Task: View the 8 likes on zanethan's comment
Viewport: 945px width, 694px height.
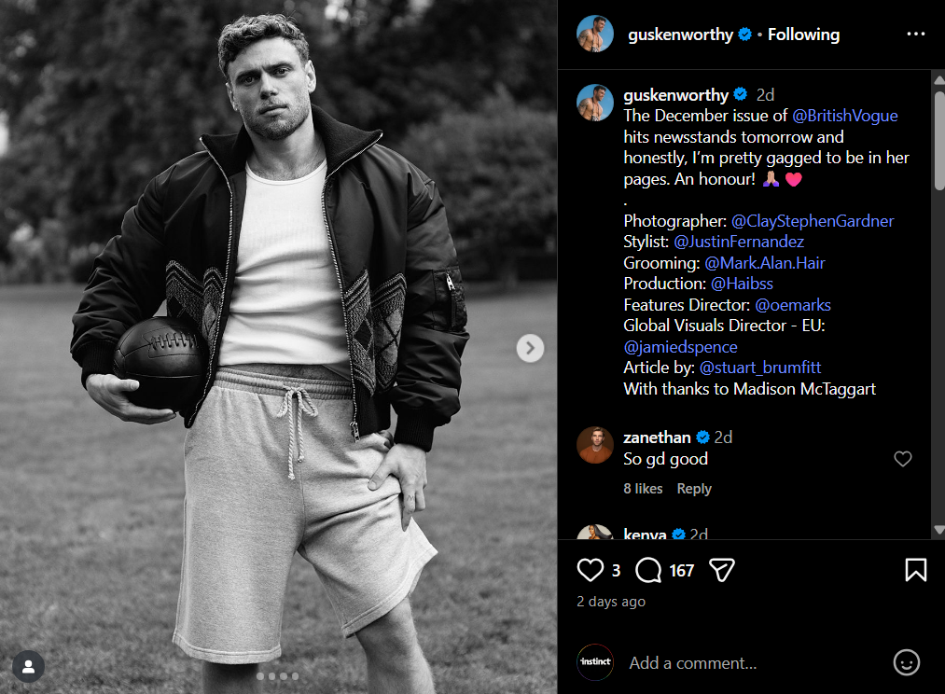Action: tap(643, 489)
